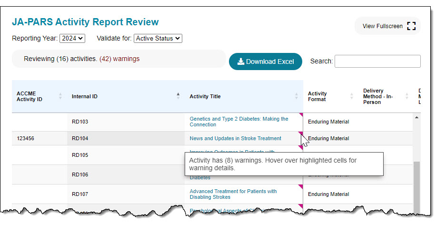This screenshot has height=226, width=436.
Task: Click the View Fullscreen expand icon
Action: tap(411, 26)
